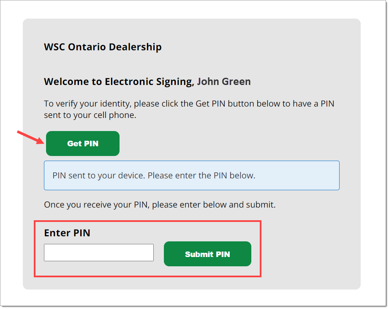Click 'WSC' at start of dealership title

tap(54, 47)
